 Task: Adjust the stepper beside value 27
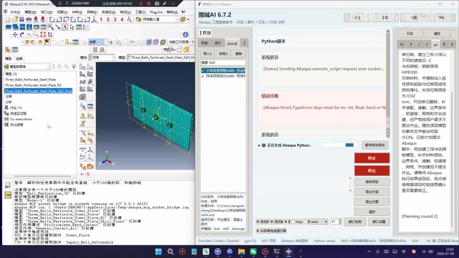(340, 221)
